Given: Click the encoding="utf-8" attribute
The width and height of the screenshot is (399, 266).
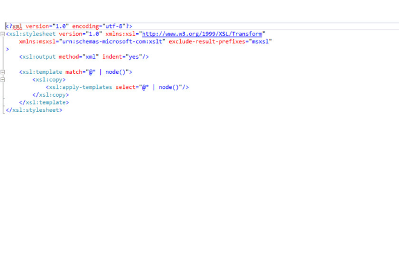Looking at the screenshot, I should point(99,26).
